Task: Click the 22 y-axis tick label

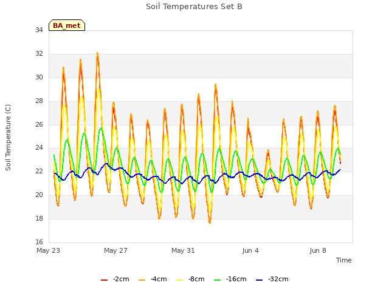Action: pos(39,171)
